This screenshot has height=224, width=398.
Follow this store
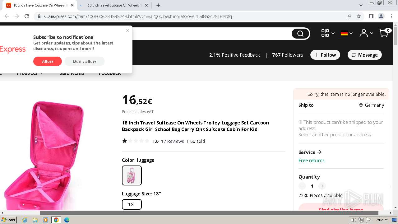325,55
